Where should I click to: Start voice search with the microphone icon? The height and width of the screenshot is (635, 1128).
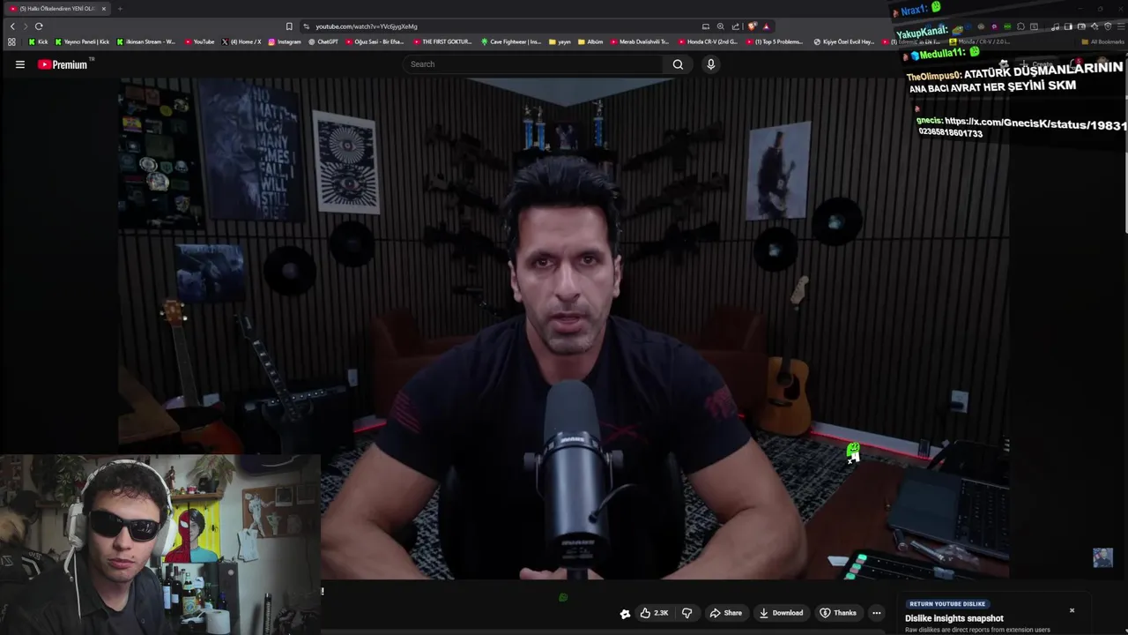(x=710, y=63)
